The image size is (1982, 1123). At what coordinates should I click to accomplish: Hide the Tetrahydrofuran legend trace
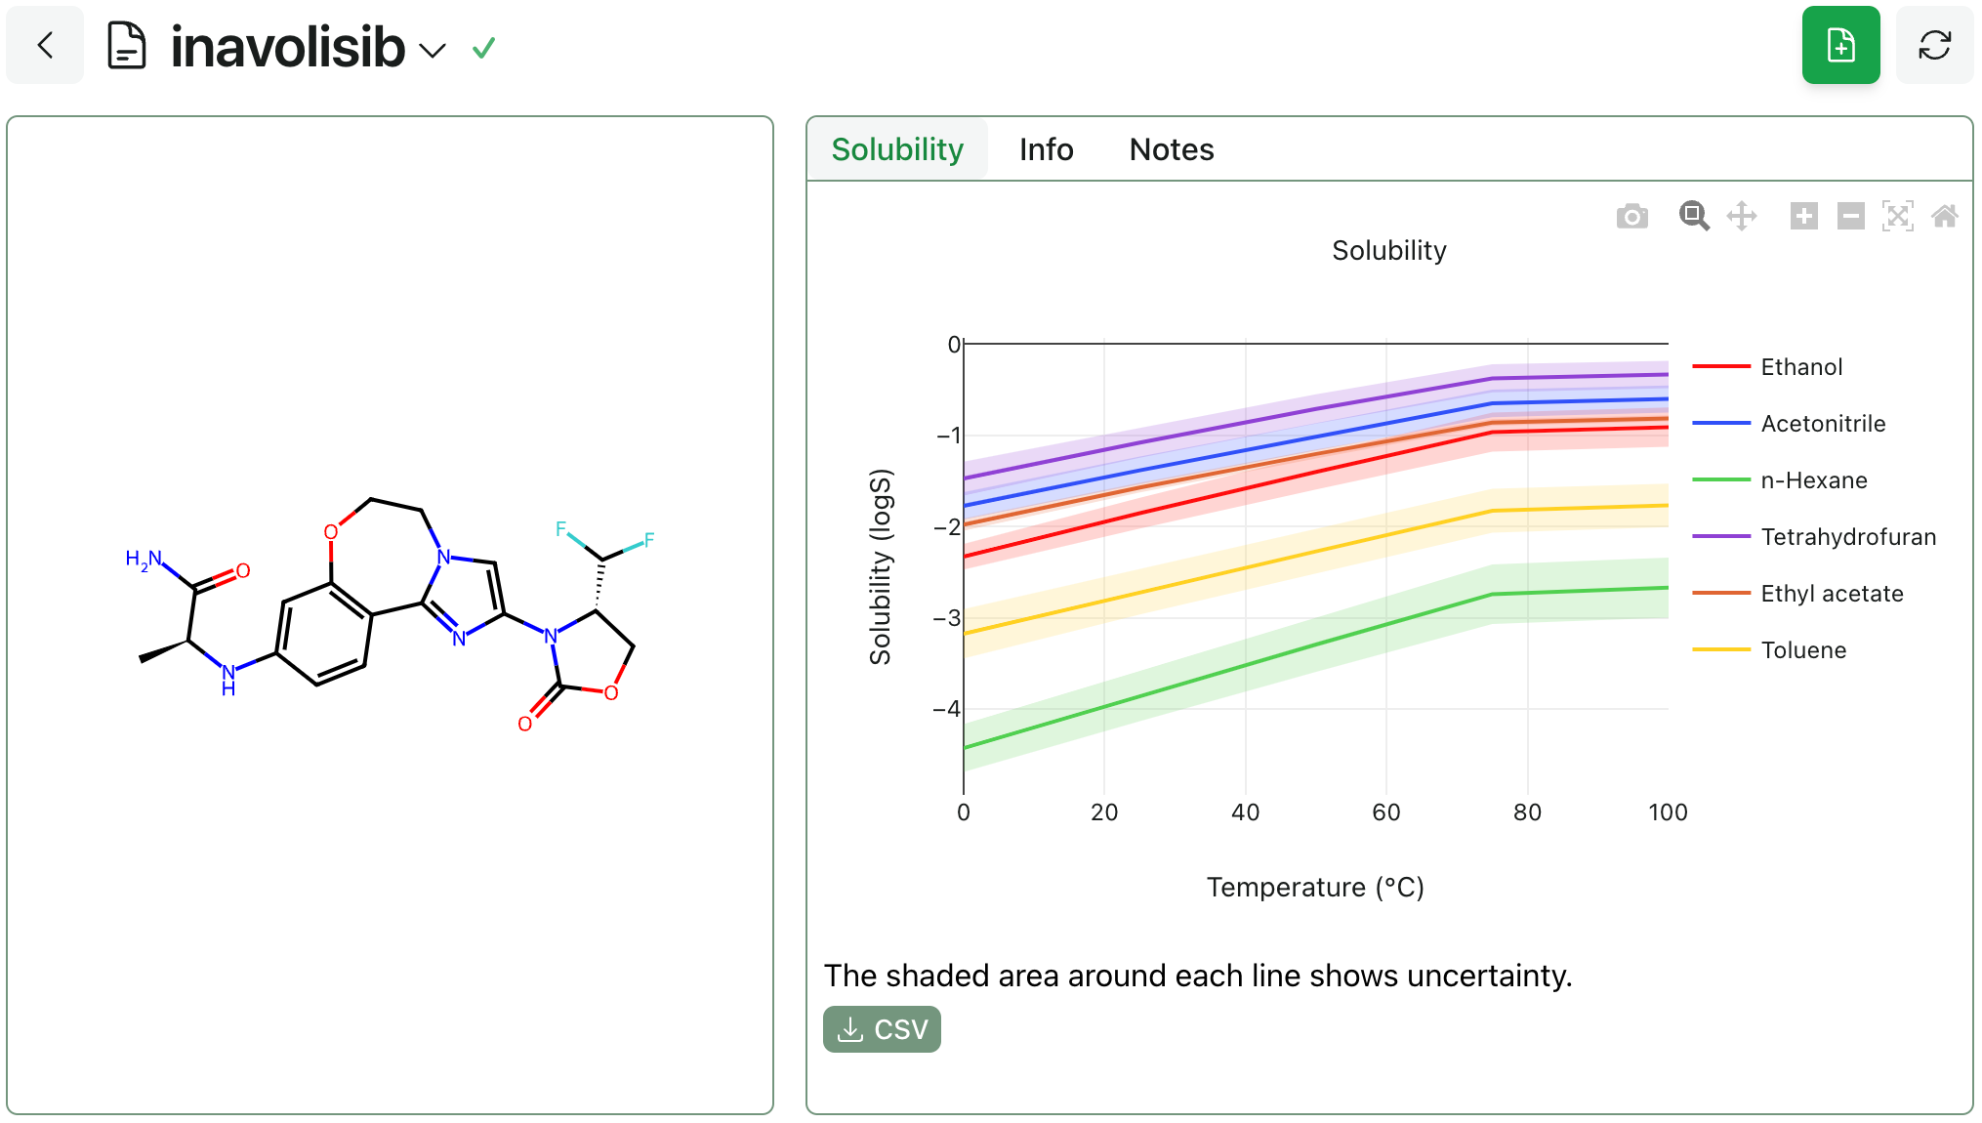[x=1847, y=537]
